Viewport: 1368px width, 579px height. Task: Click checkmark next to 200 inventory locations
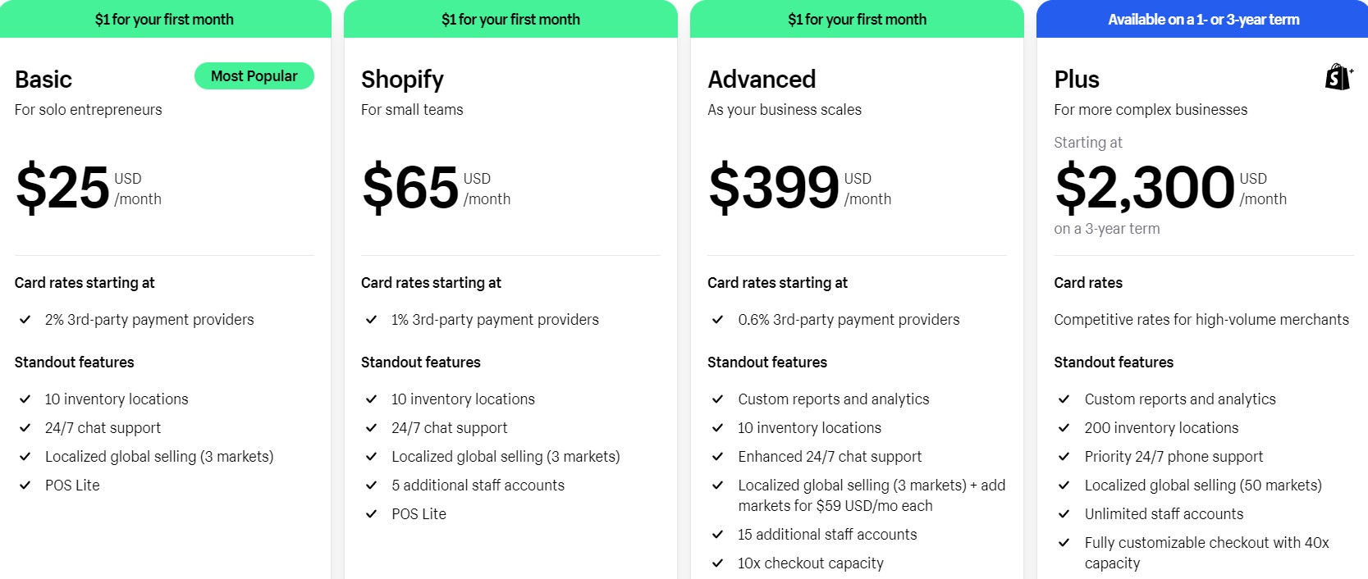pyautogui.click(x=1064, y=428)
